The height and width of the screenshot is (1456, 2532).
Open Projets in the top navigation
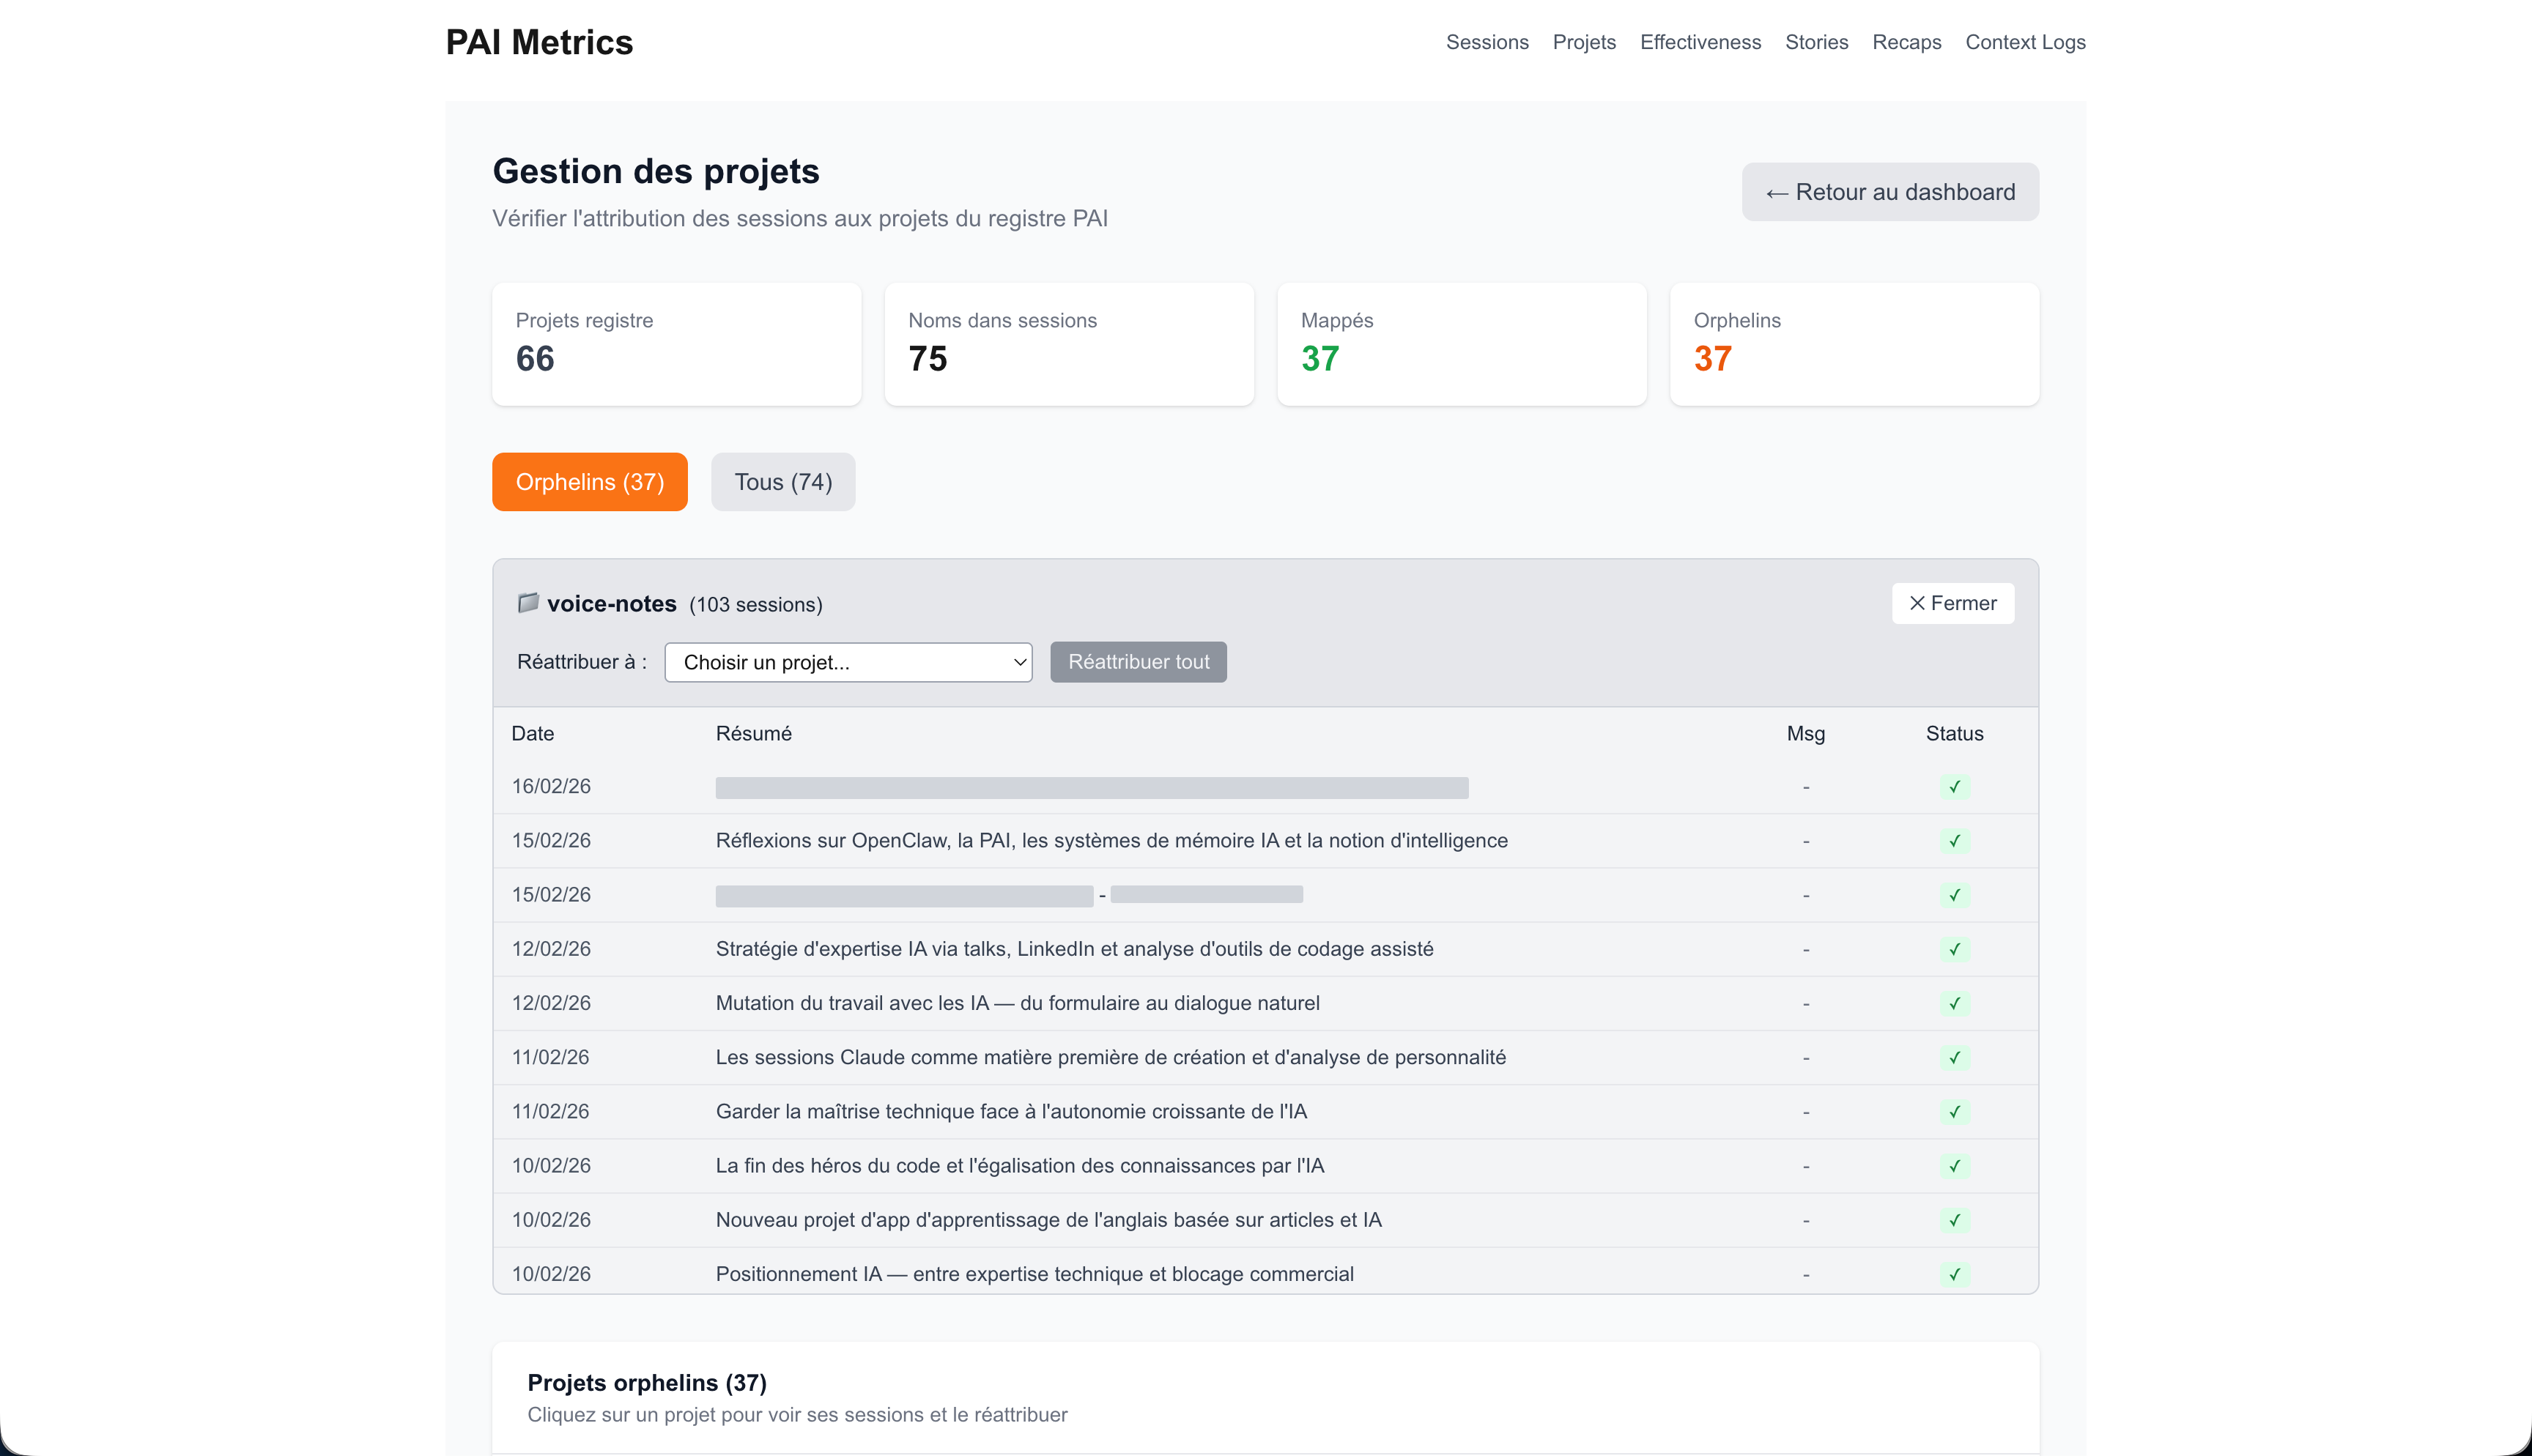(1584, 42)
